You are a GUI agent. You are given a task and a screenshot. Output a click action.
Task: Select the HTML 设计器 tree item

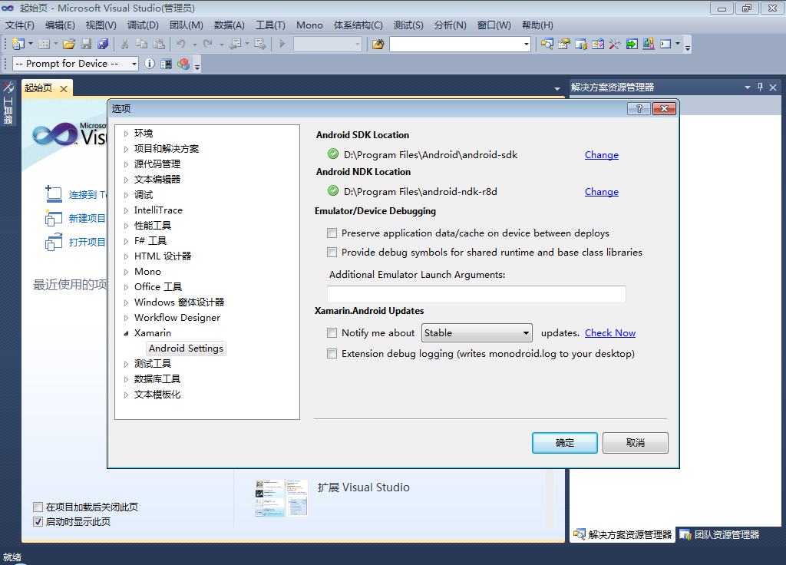(163, 256)
